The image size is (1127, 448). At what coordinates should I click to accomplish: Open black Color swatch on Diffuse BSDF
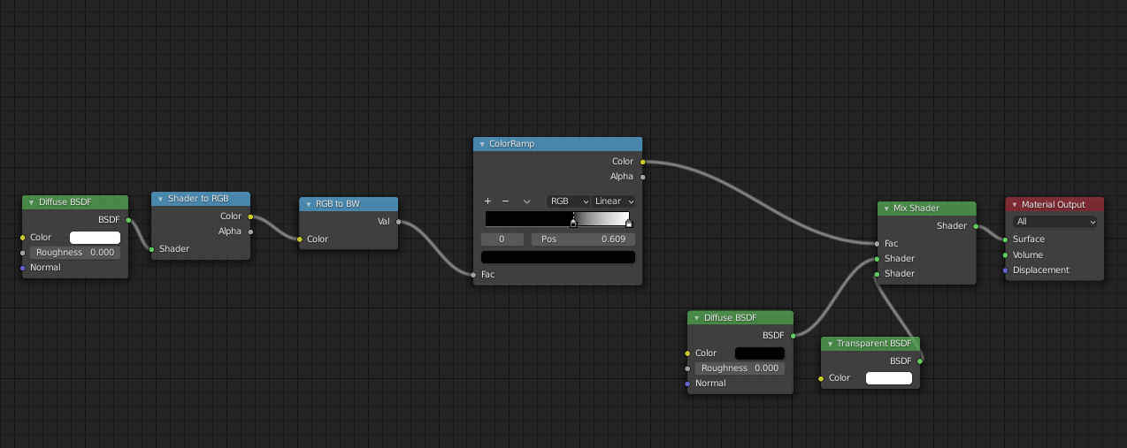tap(759, 353)
